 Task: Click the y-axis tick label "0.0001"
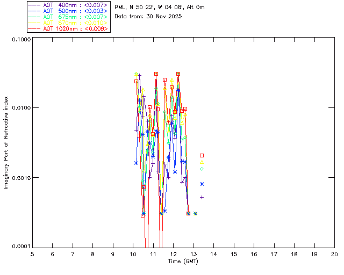tap(21, 247)
